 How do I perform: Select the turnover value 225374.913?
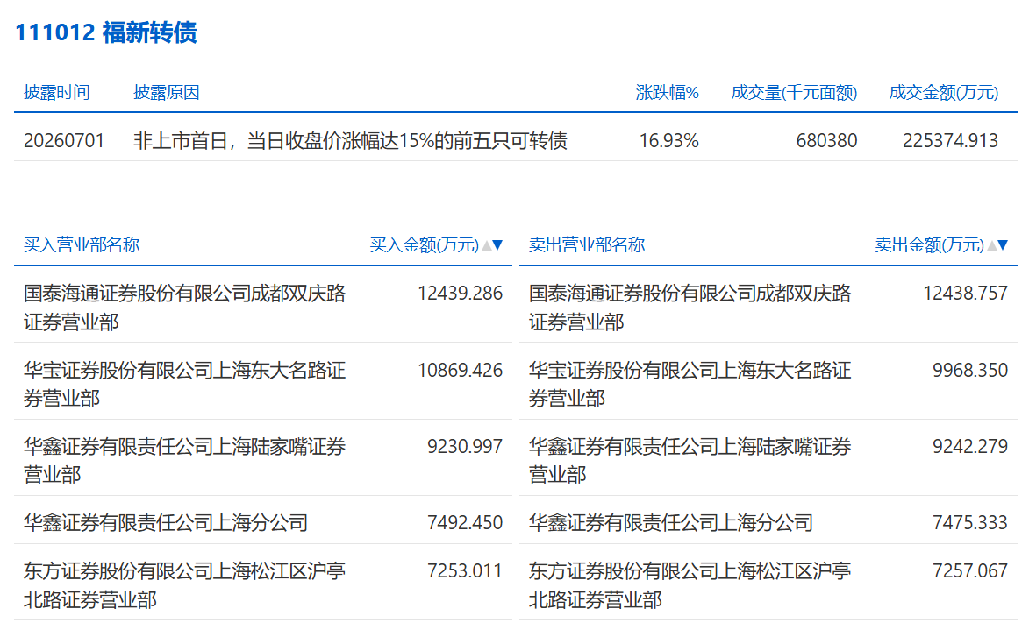(950, 141)
